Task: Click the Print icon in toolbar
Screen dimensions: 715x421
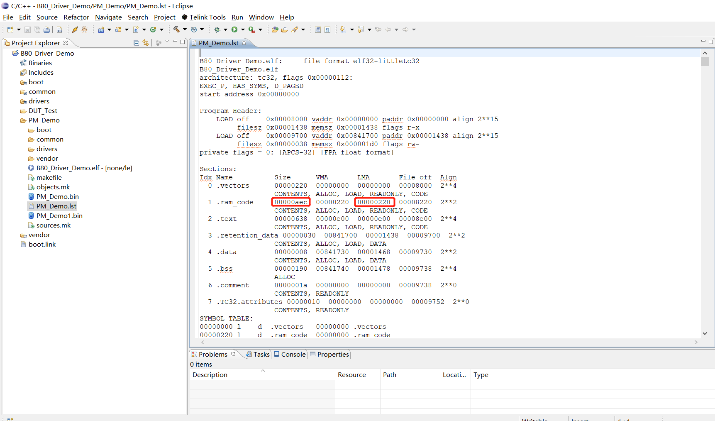Action: pyautogui.click(x=47, y=29)
